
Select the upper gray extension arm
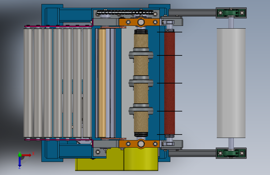[x=192, y=13]
